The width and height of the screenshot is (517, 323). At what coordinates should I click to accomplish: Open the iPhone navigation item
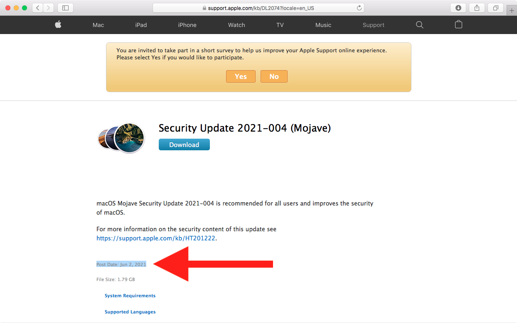pos(187,25)
